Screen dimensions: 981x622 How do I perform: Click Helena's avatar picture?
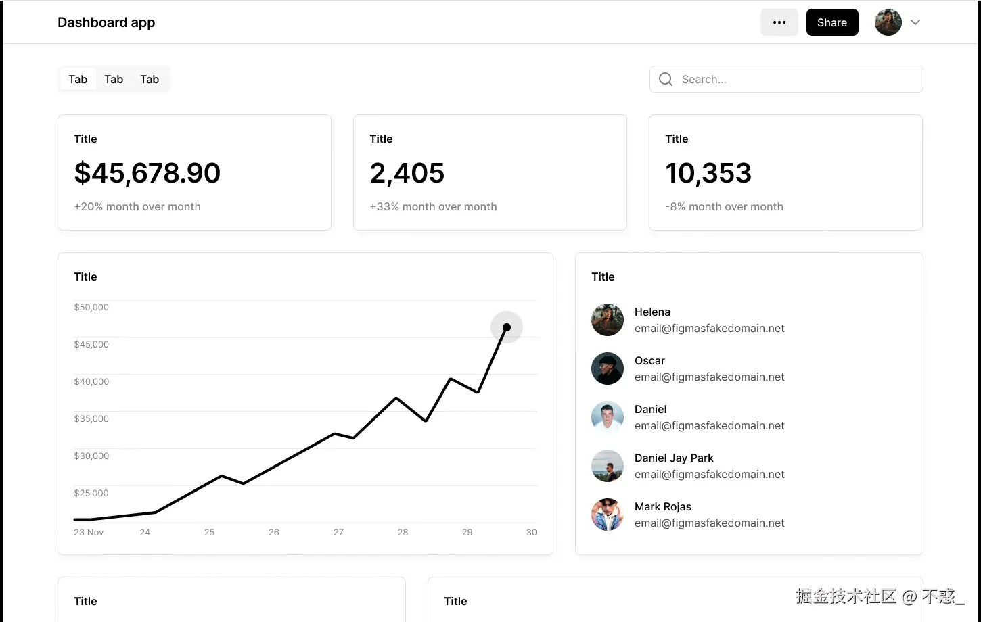[x=607, y=320]
